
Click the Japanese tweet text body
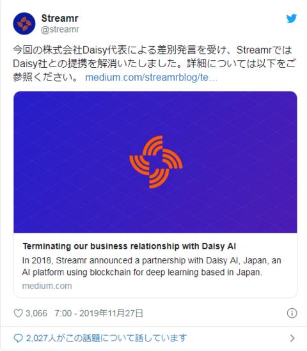[155, 64]
